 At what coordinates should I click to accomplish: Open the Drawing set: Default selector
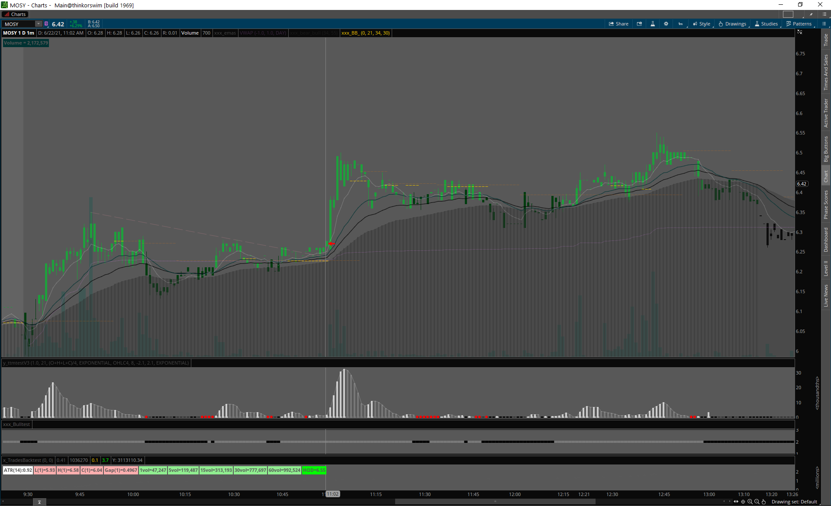(794, 502)
